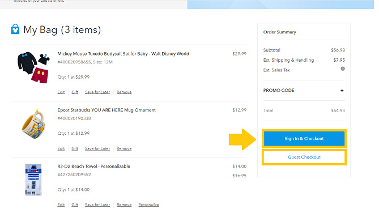This screenshot has width=379, height=213.
Task: Expand the PROMO CODE plus sign
Action: pos(342,91)
